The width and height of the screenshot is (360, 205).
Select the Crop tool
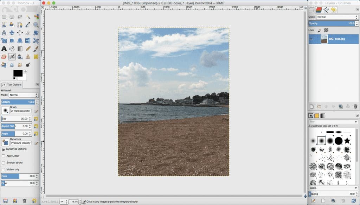[x=28, y=33]
